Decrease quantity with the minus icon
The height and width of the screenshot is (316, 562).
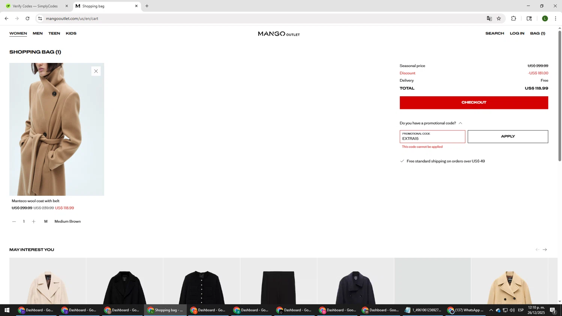14,222
